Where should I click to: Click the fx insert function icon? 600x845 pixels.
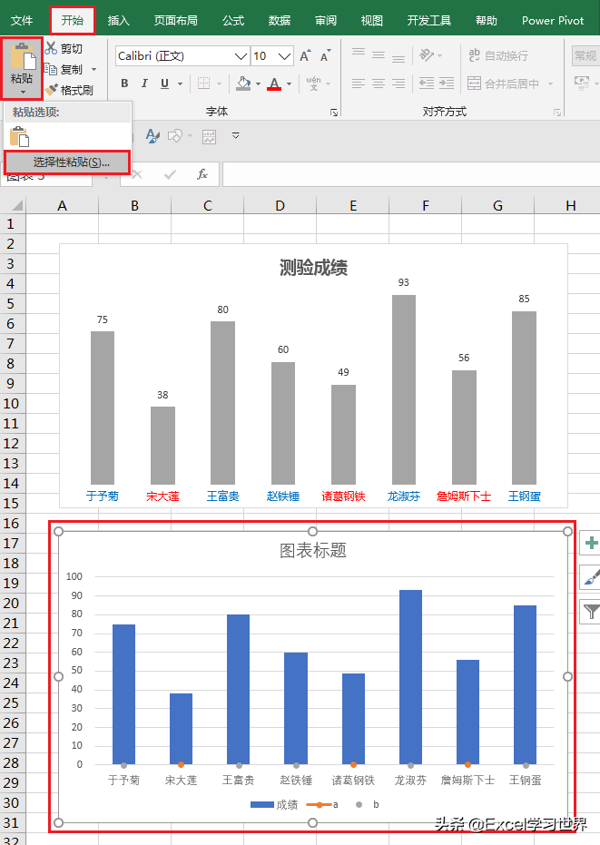(202, 174)
